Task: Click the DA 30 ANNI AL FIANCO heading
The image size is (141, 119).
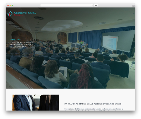Action: point(93,104)
